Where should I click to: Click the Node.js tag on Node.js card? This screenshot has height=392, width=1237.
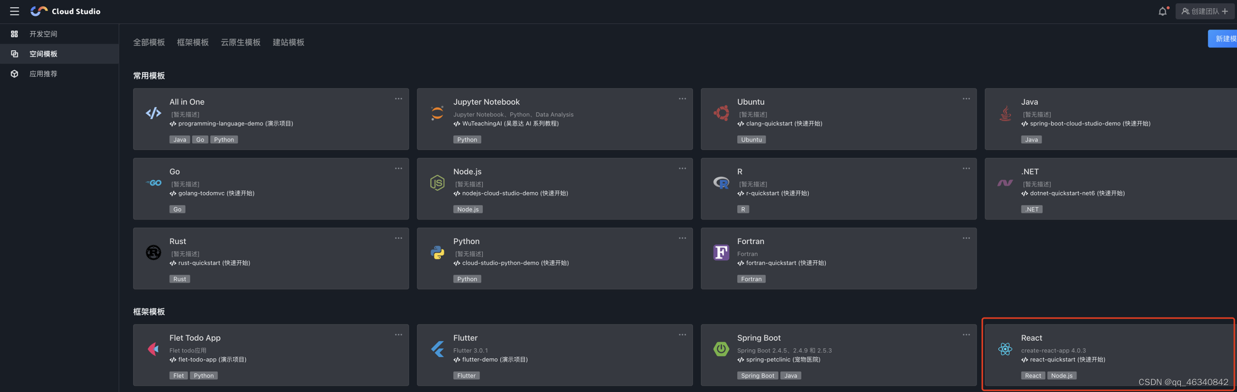(468, 209)
